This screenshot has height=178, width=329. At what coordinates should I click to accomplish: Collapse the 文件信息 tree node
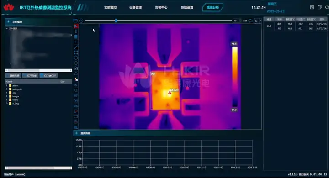7,28
